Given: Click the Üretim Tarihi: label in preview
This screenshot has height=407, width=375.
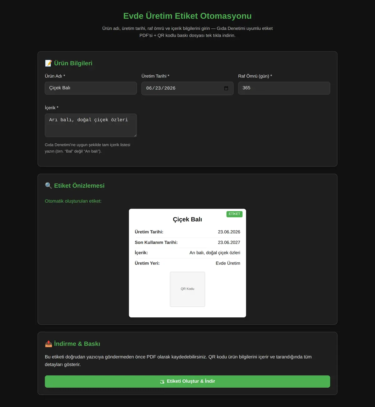Looking at the screenshot, I should click(149, 232).
